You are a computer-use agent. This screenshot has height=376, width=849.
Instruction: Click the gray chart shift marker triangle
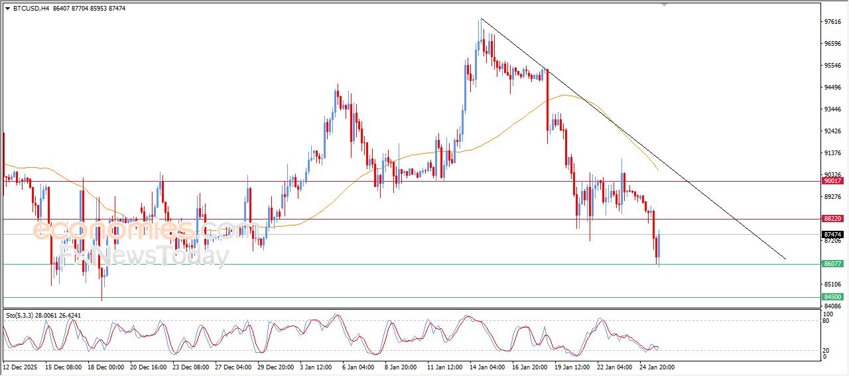(x=664, y=5)
